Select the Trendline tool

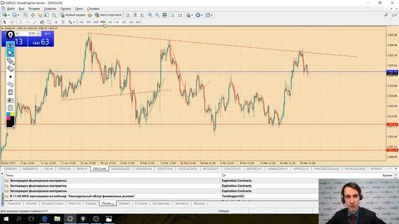point(35,22)
